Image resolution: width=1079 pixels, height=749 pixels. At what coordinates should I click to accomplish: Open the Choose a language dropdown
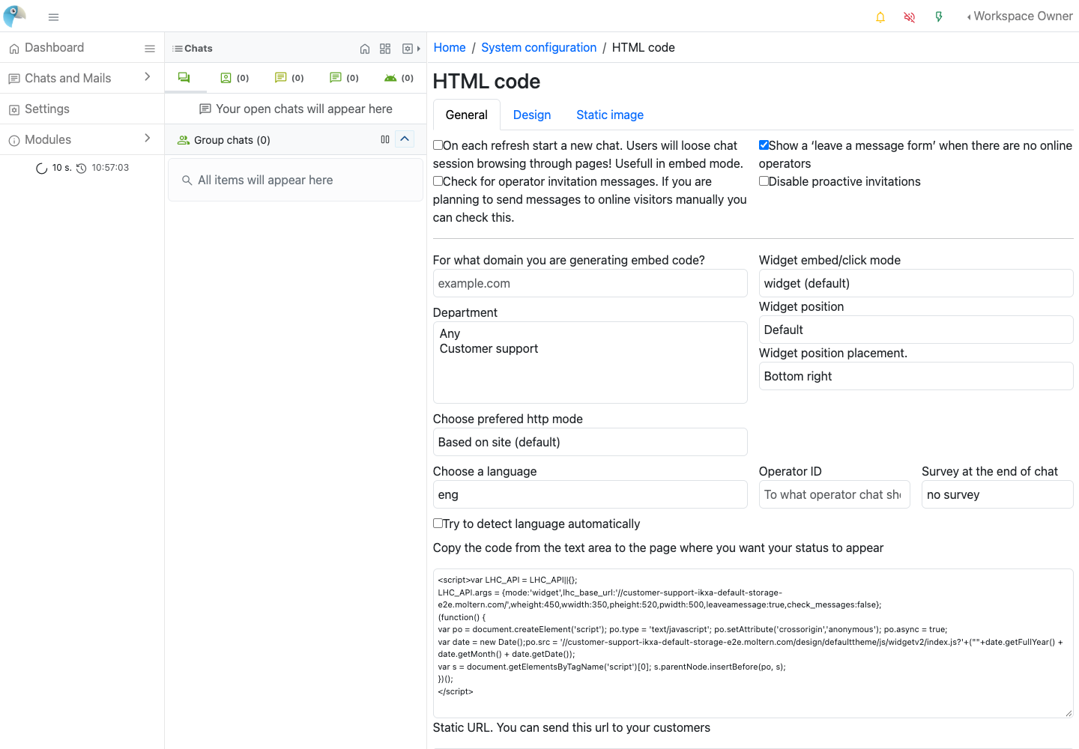[x=590, y=494]
